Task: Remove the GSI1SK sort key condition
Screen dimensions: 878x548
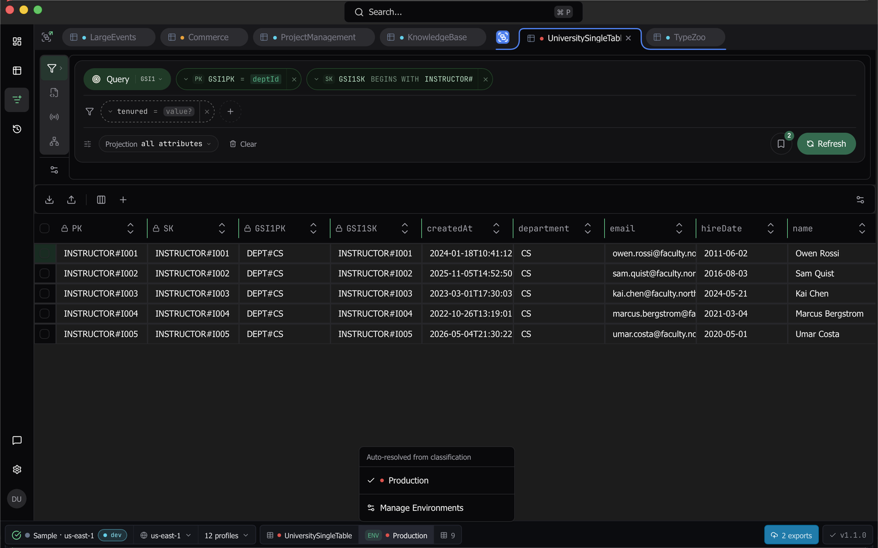Action: (x=485, y=79)
